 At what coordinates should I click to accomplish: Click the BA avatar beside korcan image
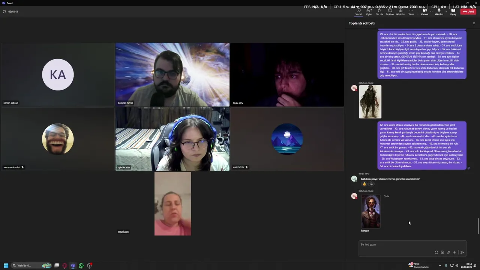[354, 196]
